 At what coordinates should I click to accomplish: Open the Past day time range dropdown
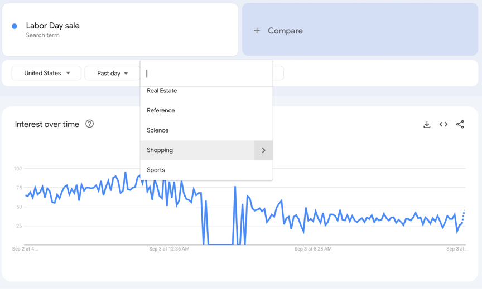click(112, 73)
